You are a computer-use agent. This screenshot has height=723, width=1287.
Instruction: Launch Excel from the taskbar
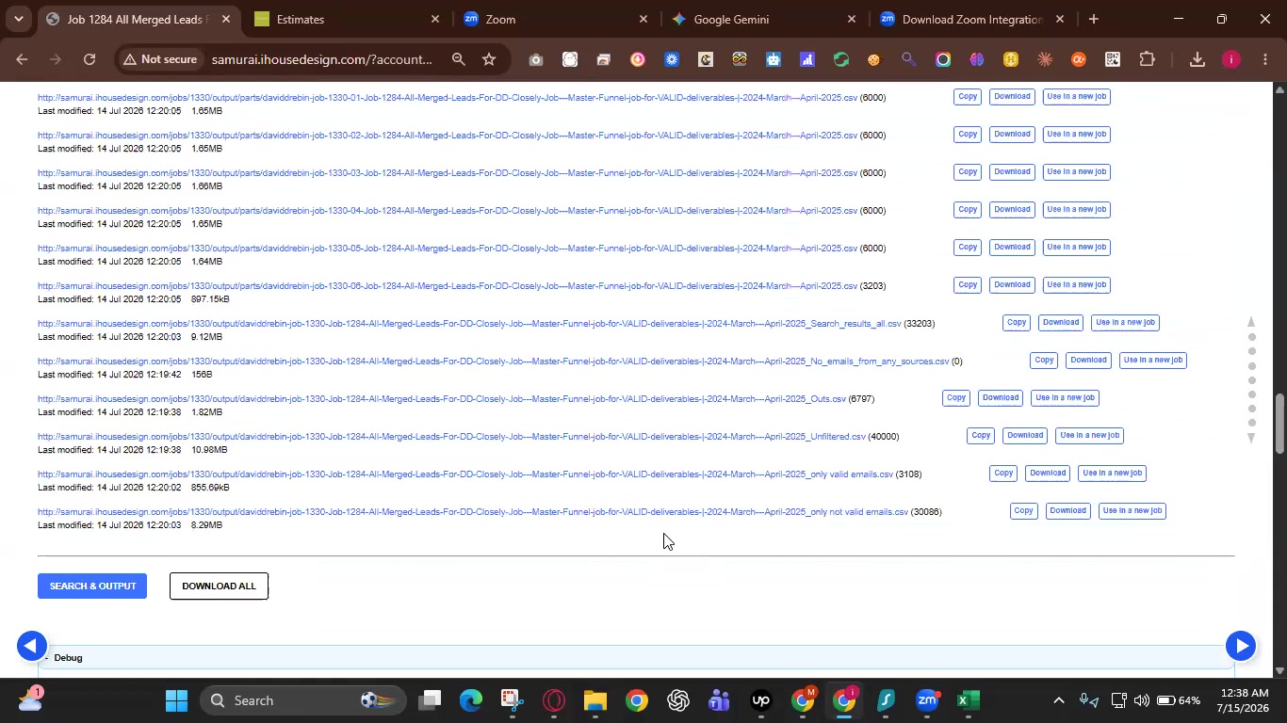coord(969,700)
